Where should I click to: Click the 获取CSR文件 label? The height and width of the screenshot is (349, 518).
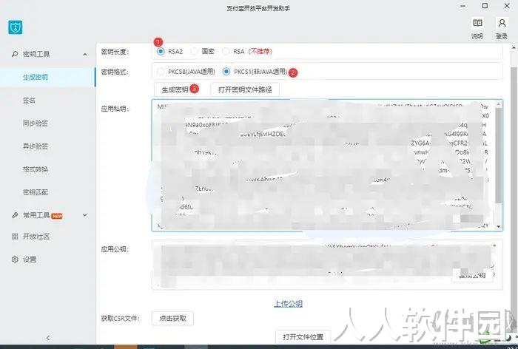point(120,319)
